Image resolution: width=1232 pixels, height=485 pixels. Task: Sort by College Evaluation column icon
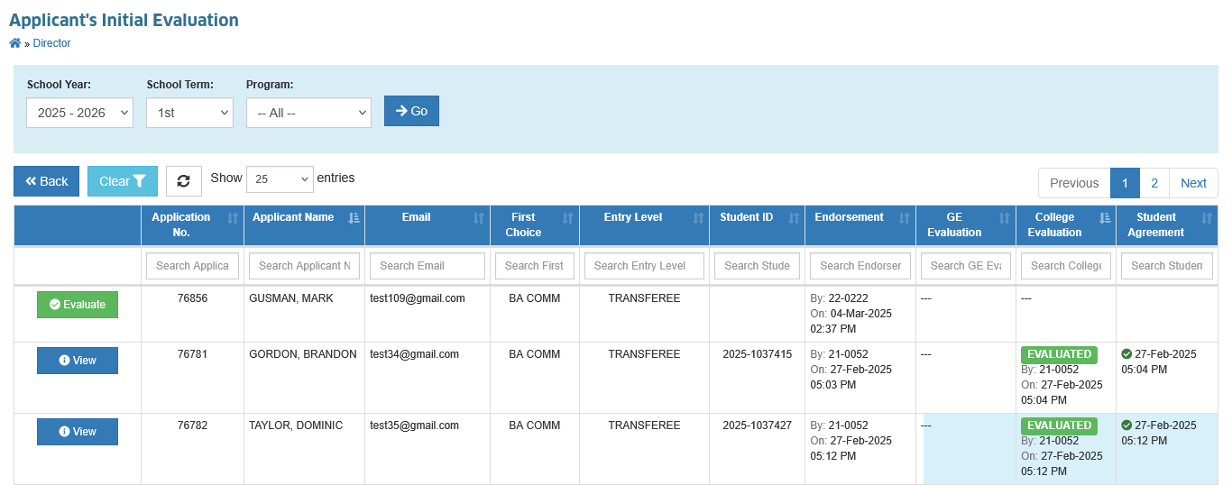1105,217
